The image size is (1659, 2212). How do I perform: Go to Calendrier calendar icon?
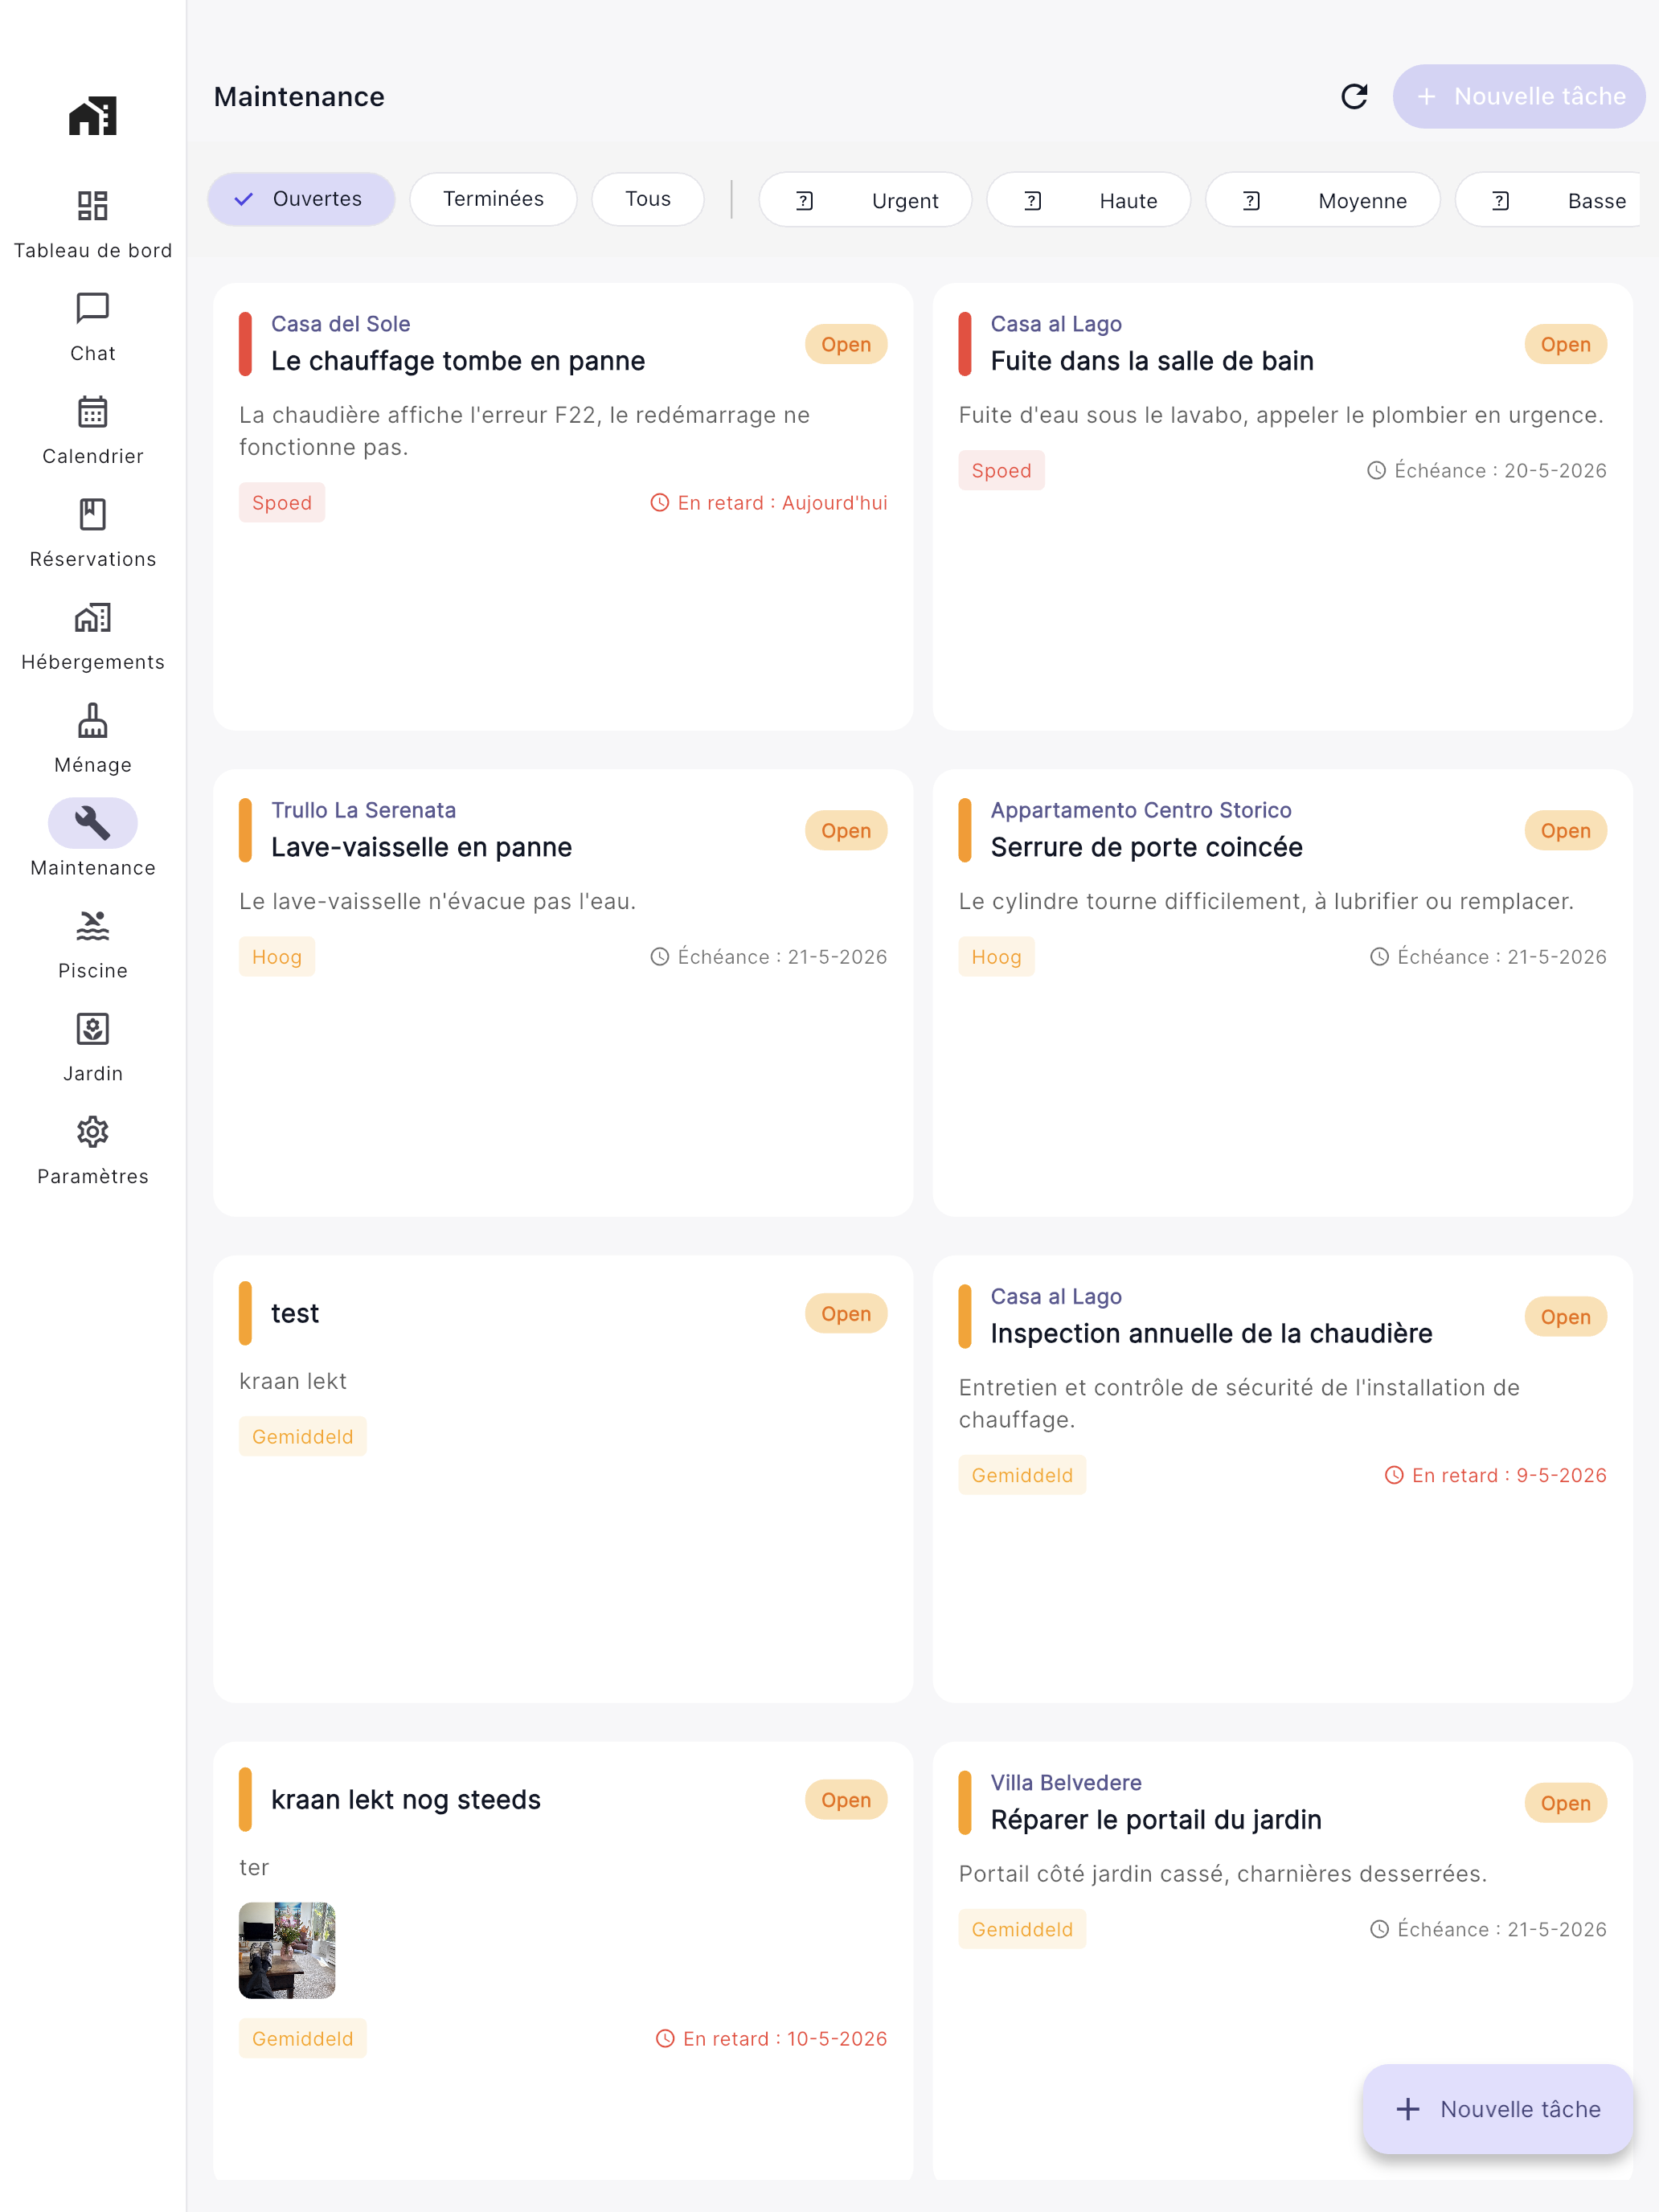(92, 411)
